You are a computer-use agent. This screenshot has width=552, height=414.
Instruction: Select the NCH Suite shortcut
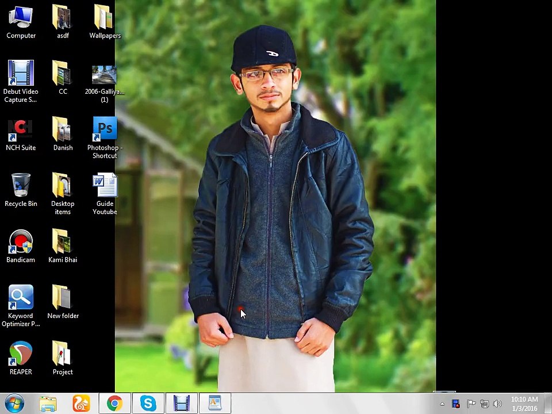21,134
